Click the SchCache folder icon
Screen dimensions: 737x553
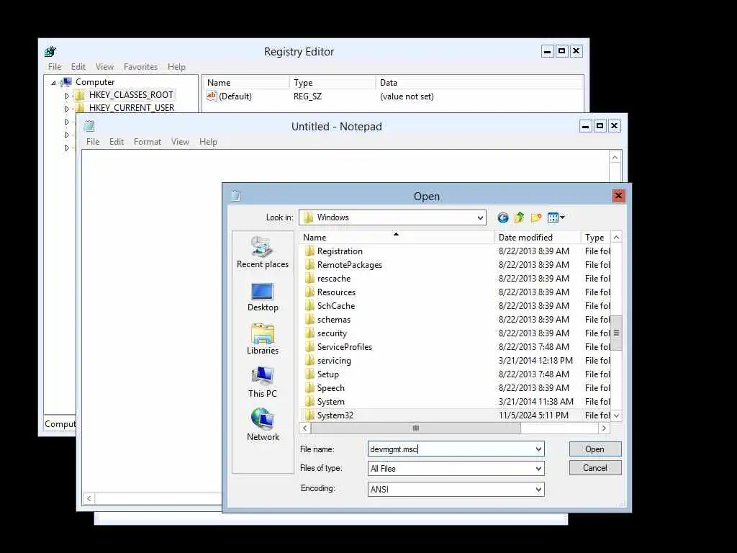[x=309, y=305]
